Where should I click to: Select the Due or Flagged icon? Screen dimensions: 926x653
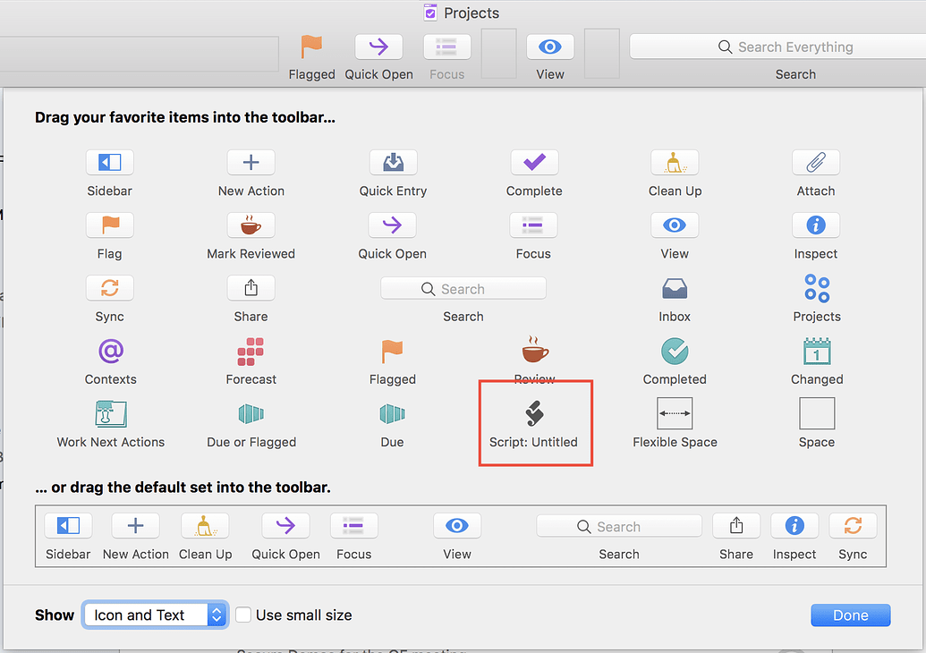[x=251, y=414]
